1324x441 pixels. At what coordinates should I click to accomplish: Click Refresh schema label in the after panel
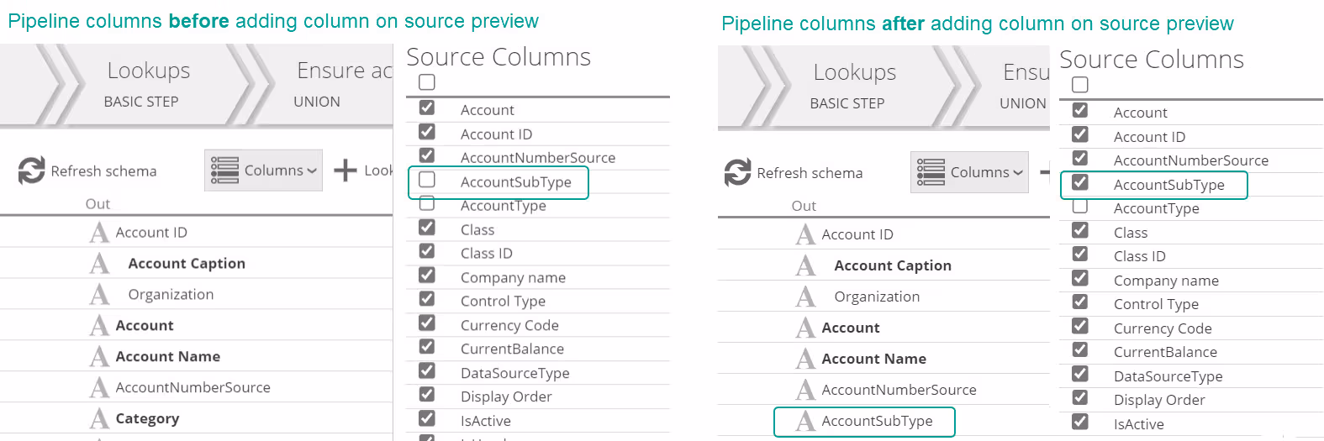(810, 173)
